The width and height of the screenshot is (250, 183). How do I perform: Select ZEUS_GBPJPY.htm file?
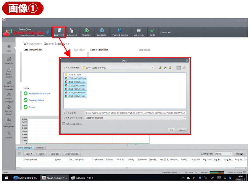[75, 89]
